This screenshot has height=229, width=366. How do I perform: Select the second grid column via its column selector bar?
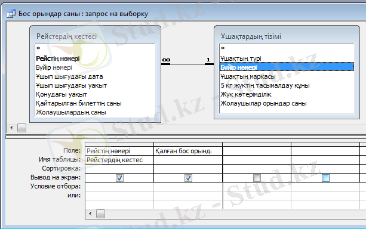[188, 144]
